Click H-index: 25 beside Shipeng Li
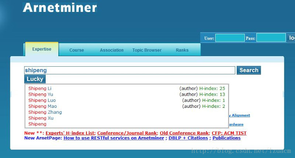The height and width of the screenshot is (158, 295). [212, 88]
